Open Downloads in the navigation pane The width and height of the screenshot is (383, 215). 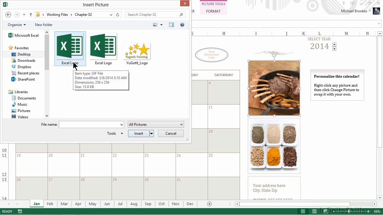23,61
